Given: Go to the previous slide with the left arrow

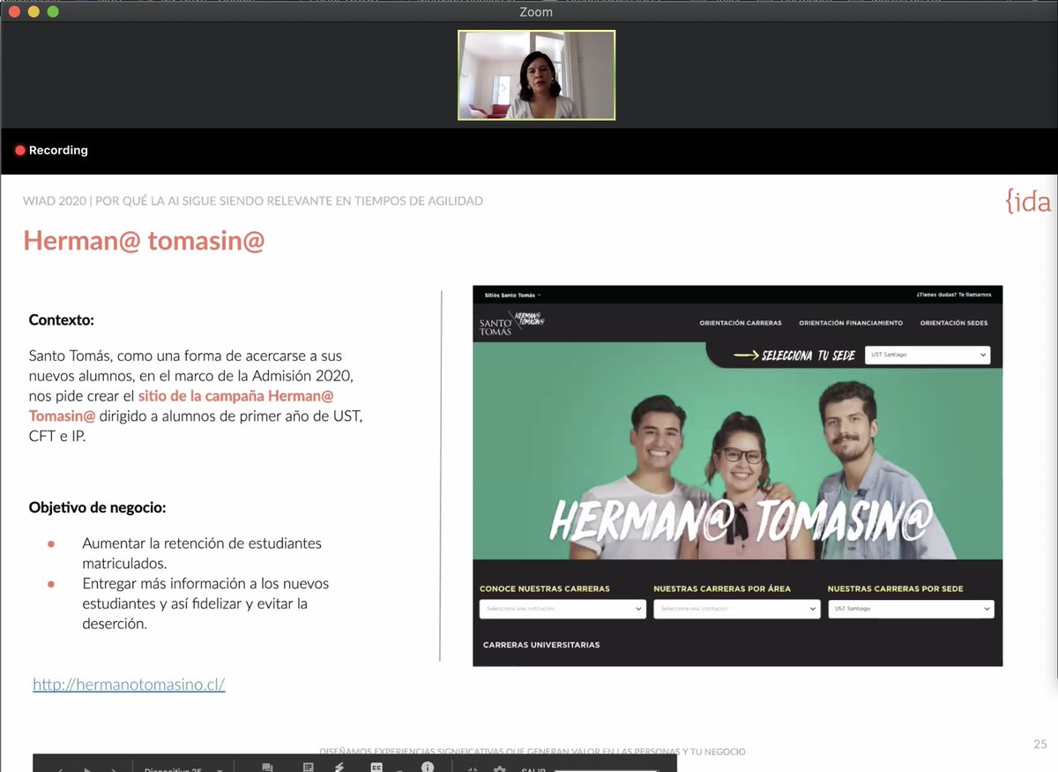Looking at the screenshot, I should tap(58, 768).
